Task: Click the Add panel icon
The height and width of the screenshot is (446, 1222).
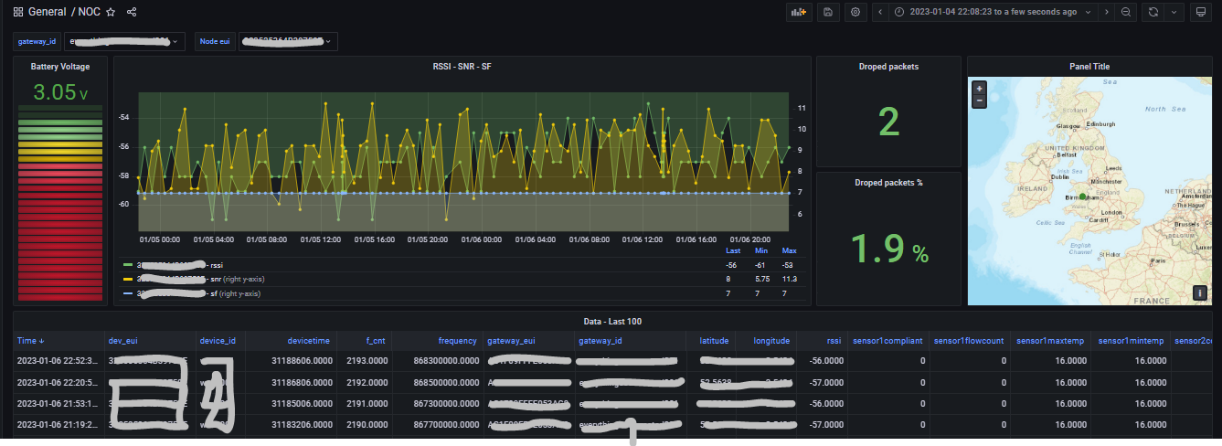Action: pyautogui.click(x=800, y=12)
